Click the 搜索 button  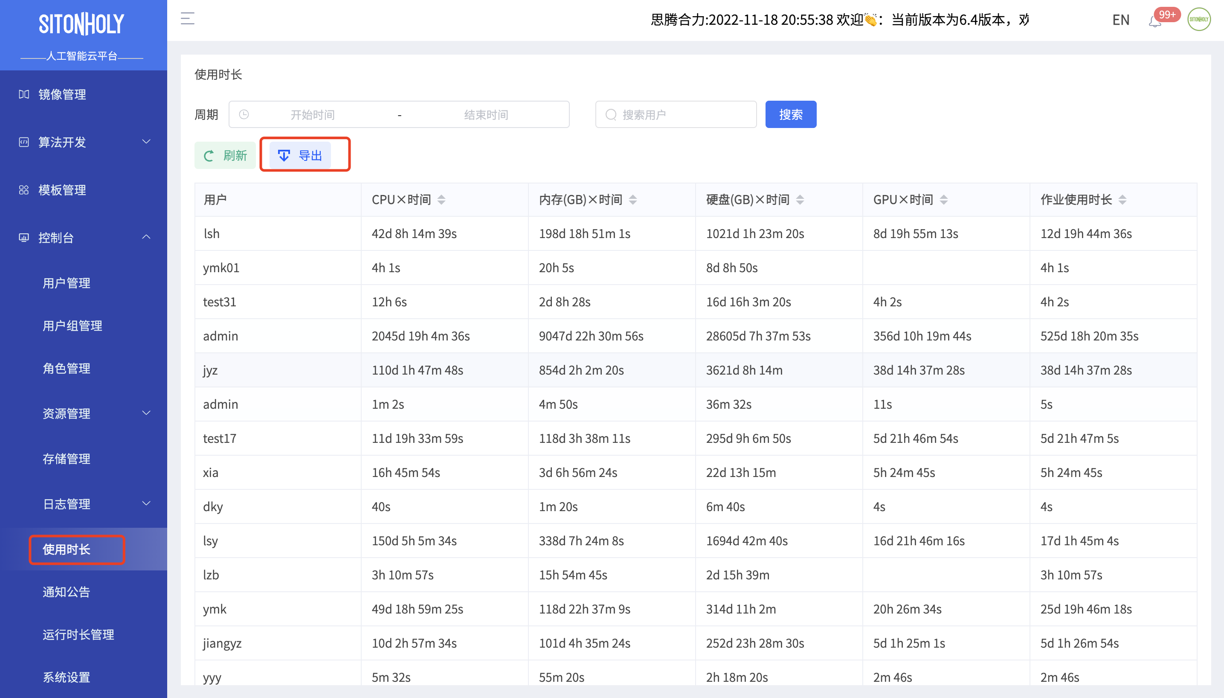pos(790,114)
